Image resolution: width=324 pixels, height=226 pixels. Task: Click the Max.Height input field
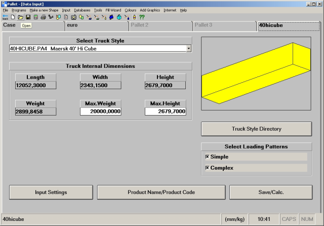point(166,111)
